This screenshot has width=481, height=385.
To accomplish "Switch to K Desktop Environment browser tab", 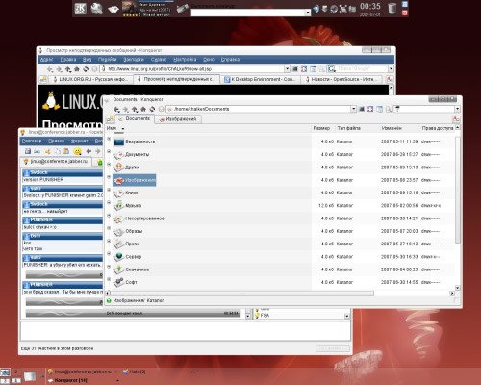I will click(x=260, y=79).
